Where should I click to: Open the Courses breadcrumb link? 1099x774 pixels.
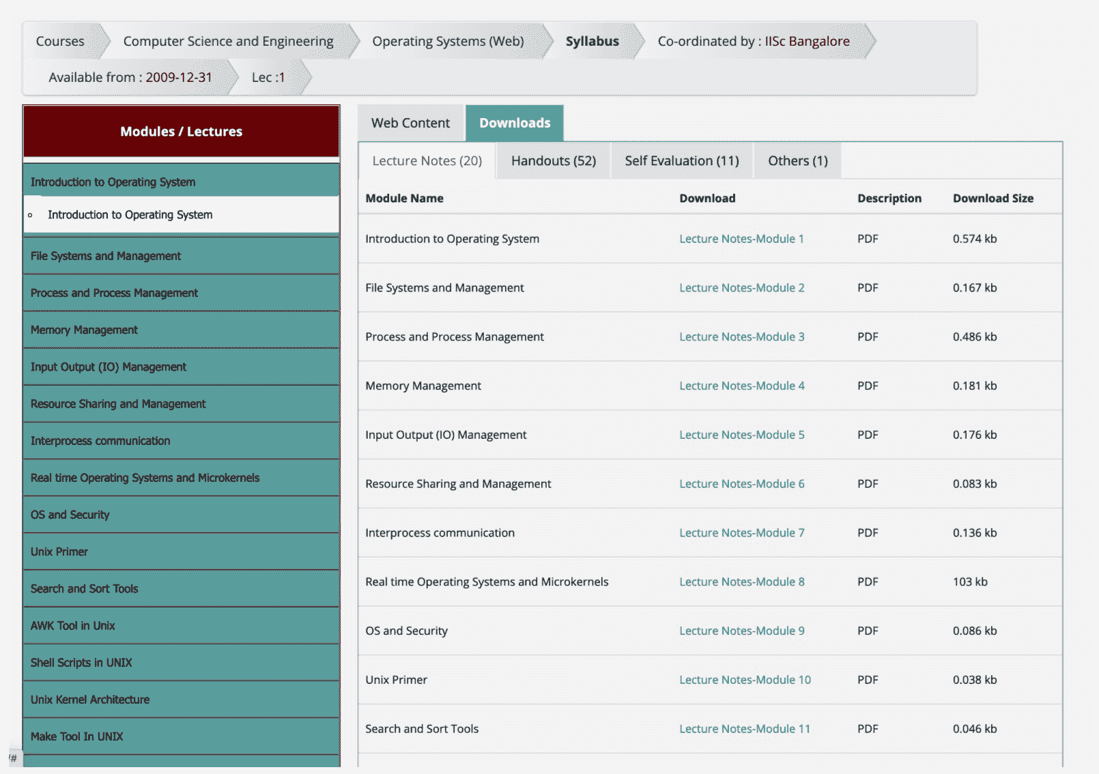click(x=60, y=41)
